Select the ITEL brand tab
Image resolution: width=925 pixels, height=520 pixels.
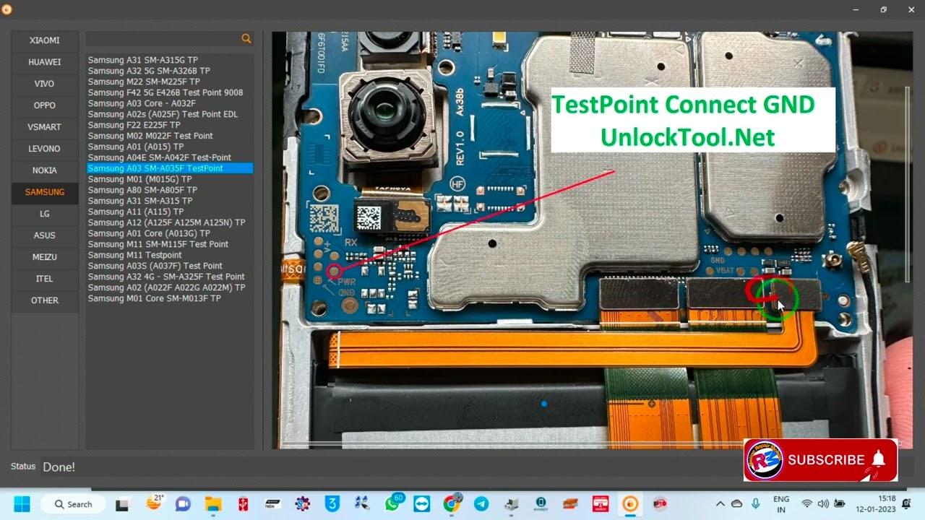(45, 279)
